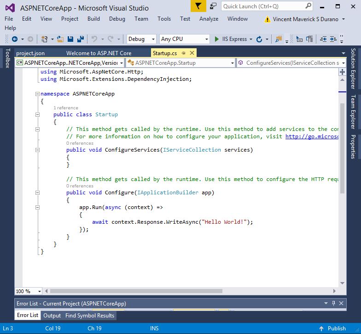Click the horizontal scrollbar thumb under editor
The width and height of the screenshot is (361, 334).
click(136, 291)
